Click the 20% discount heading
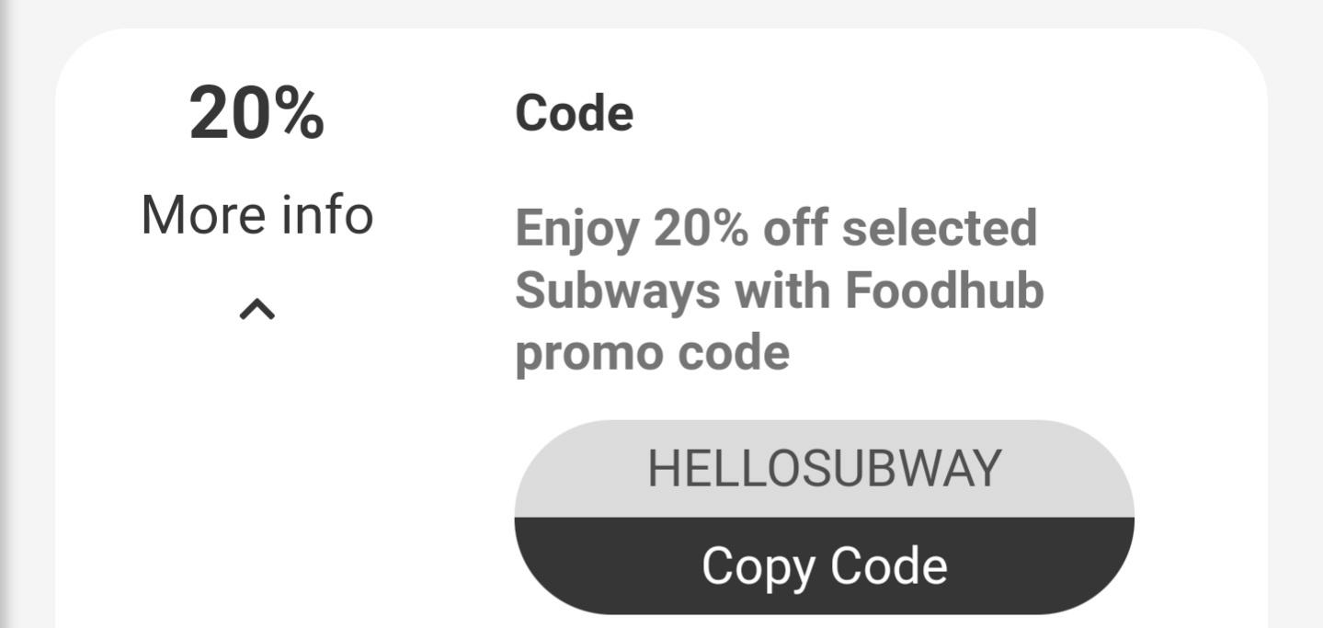 point(257,113)
